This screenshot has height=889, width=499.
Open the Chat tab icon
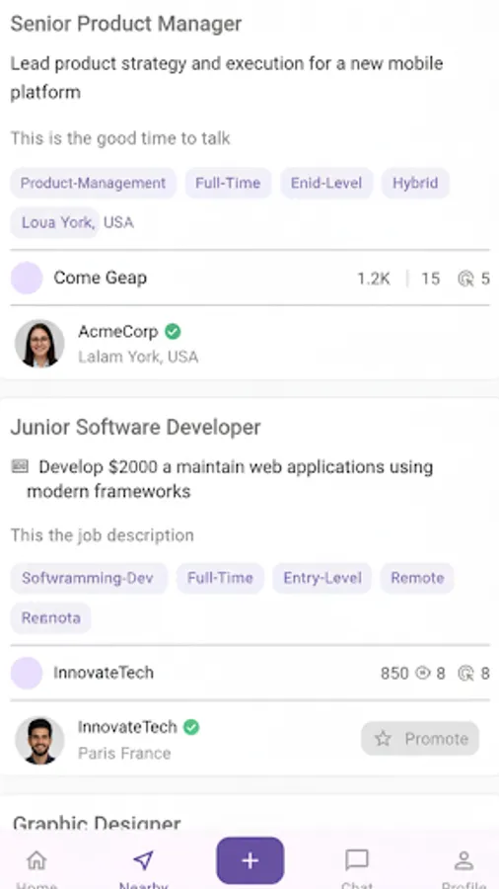pos(357,860)
